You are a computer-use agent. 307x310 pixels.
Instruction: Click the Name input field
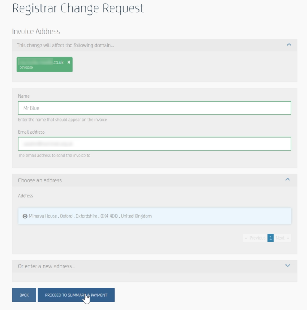coord(154,108)
